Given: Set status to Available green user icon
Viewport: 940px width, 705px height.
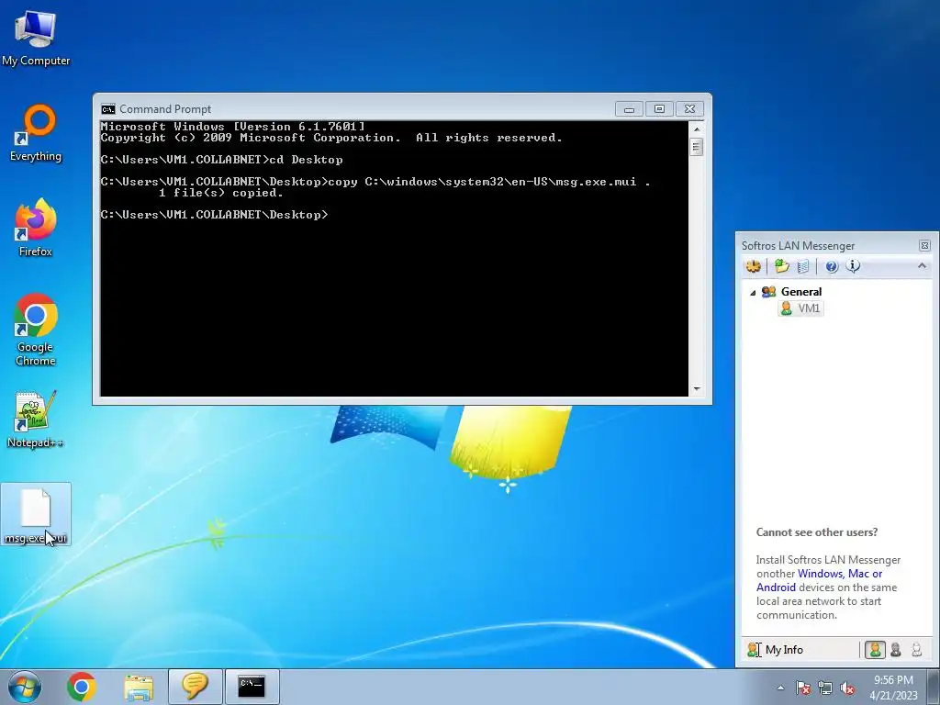Looking at the screenshot, I should coord(875,650).
